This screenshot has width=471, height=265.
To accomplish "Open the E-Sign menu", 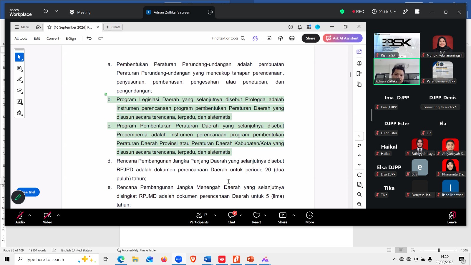I will 71,38.
